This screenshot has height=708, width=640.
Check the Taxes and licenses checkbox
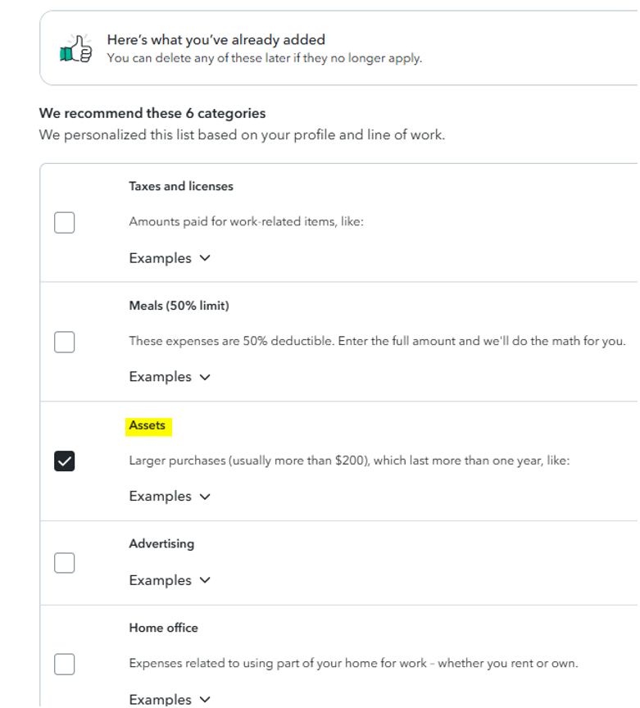[65, 222]
